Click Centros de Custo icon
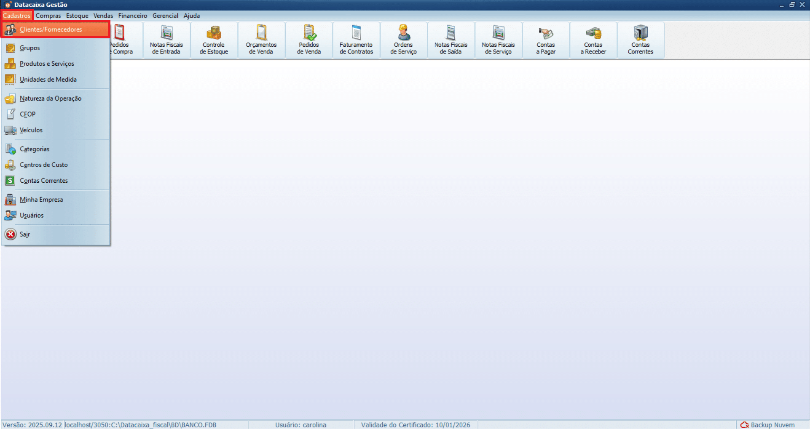Viewport: 810px width, 429px height. coord(11,165)
